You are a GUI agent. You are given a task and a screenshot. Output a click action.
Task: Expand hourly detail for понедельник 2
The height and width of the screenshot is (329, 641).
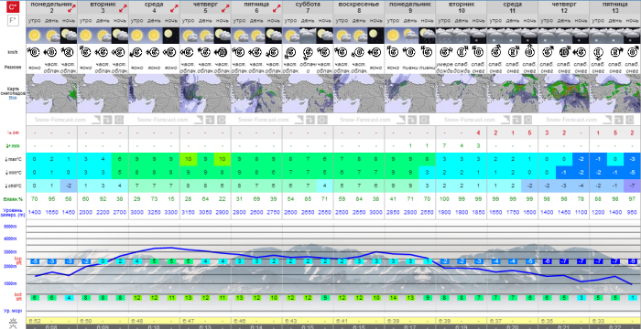tap(72, 7)
